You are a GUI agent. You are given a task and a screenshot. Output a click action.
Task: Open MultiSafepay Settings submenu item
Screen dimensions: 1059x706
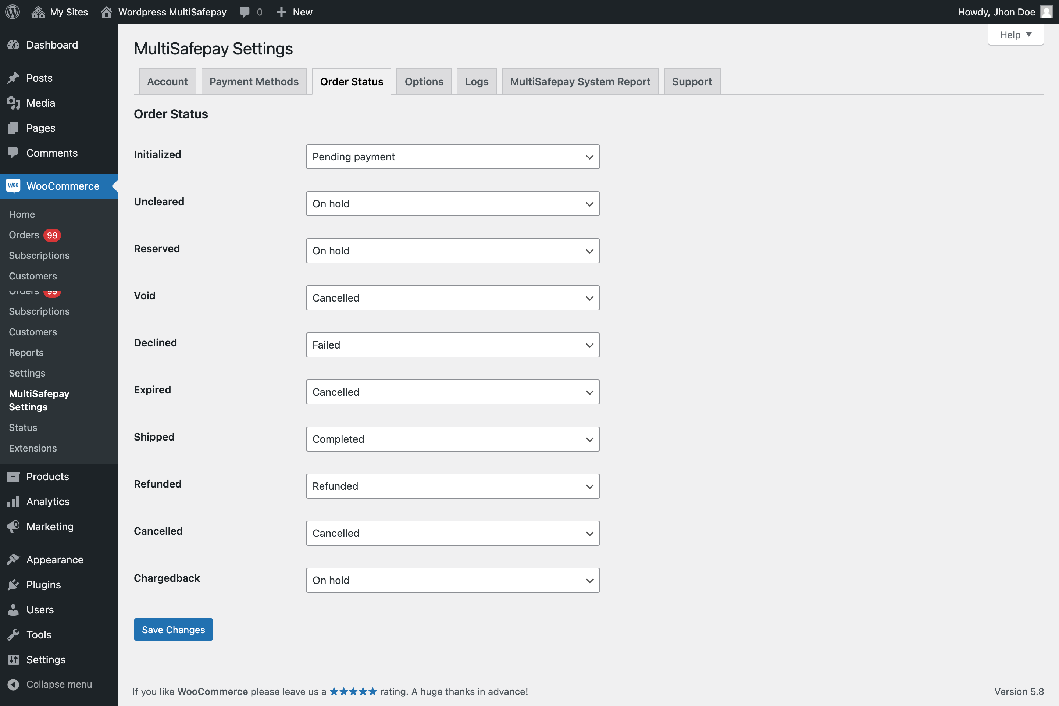point(39,400)
